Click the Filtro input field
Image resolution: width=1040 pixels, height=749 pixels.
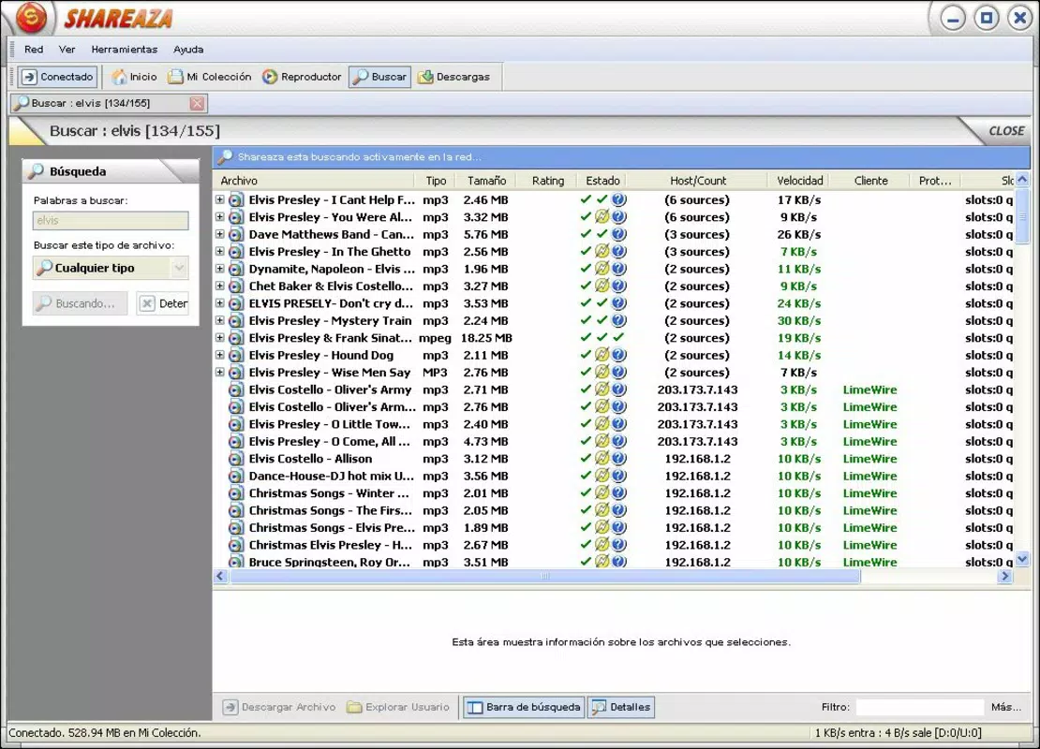[919, 707]
